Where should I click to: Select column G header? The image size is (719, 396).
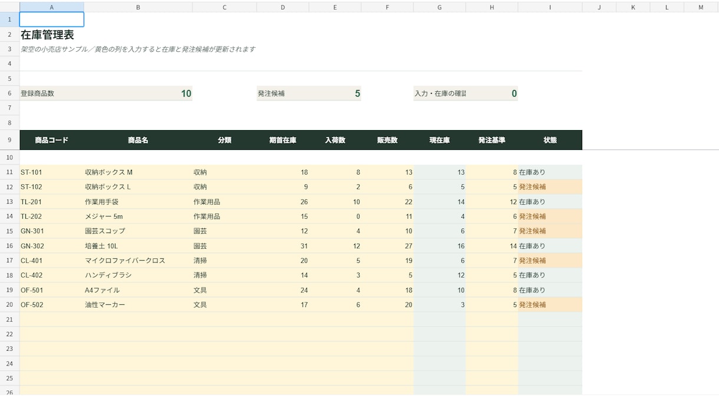(440, 7)
